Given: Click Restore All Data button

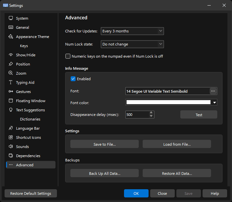Looking at the screenshot, I should coord(177,173).
